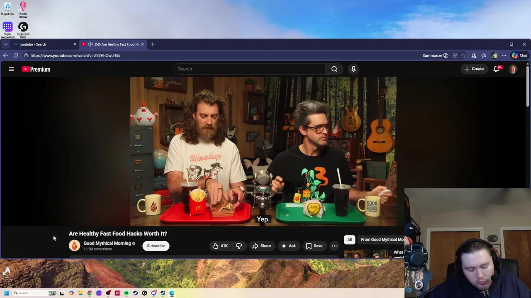
Task: Select the 'Are Healthy Fast Food Hacks' tab
Action: pos(113,44)
